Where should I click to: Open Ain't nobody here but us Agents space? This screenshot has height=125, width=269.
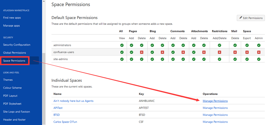74,101
